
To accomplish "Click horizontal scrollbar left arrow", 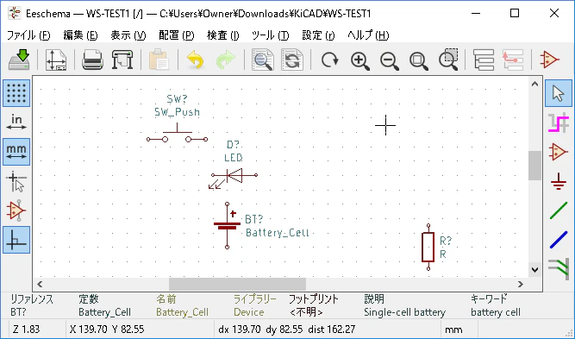I will pos(40,284).
